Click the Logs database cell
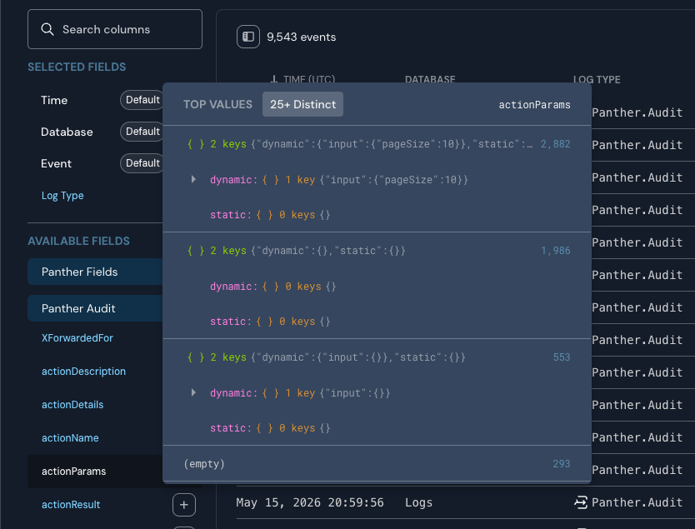Image resolution: width=695 pixels, height=529 pixels. 418,502
